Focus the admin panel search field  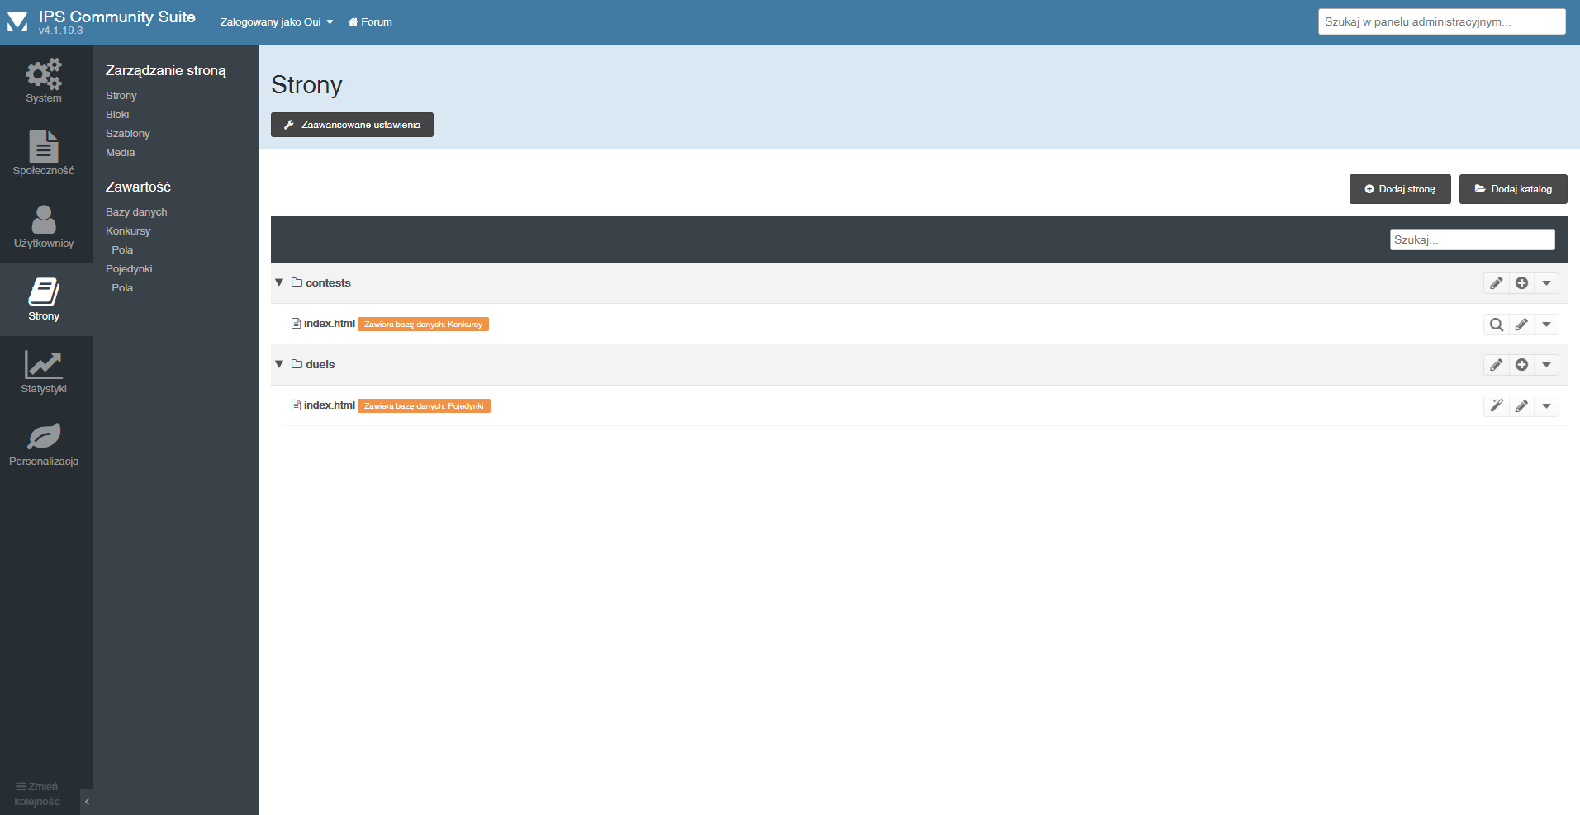(x=1441, y=22)
